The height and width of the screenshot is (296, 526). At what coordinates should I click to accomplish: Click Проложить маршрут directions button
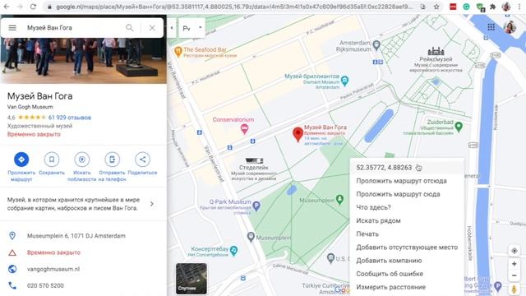21,160
